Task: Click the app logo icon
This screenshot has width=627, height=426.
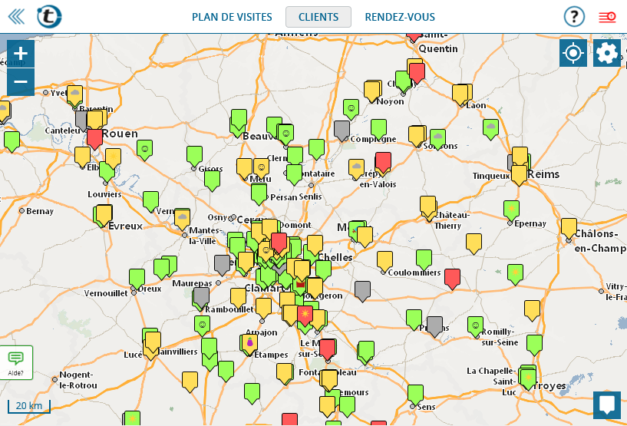Action: coord(49,17)
